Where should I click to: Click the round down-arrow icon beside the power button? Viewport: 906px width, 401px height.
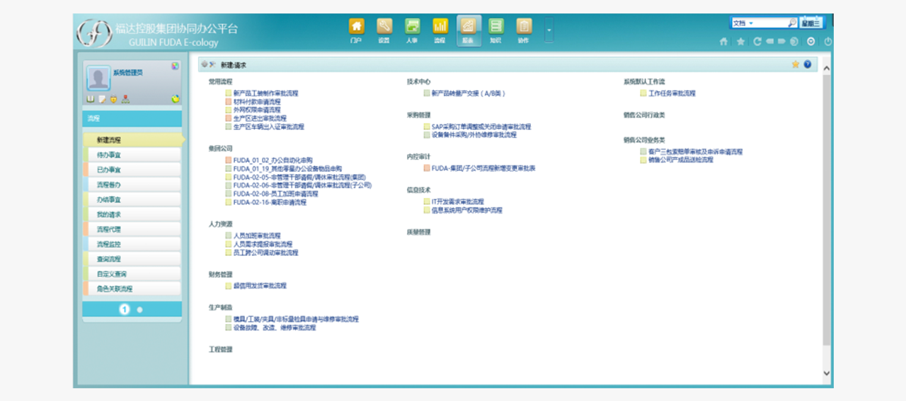pos(810,42)
